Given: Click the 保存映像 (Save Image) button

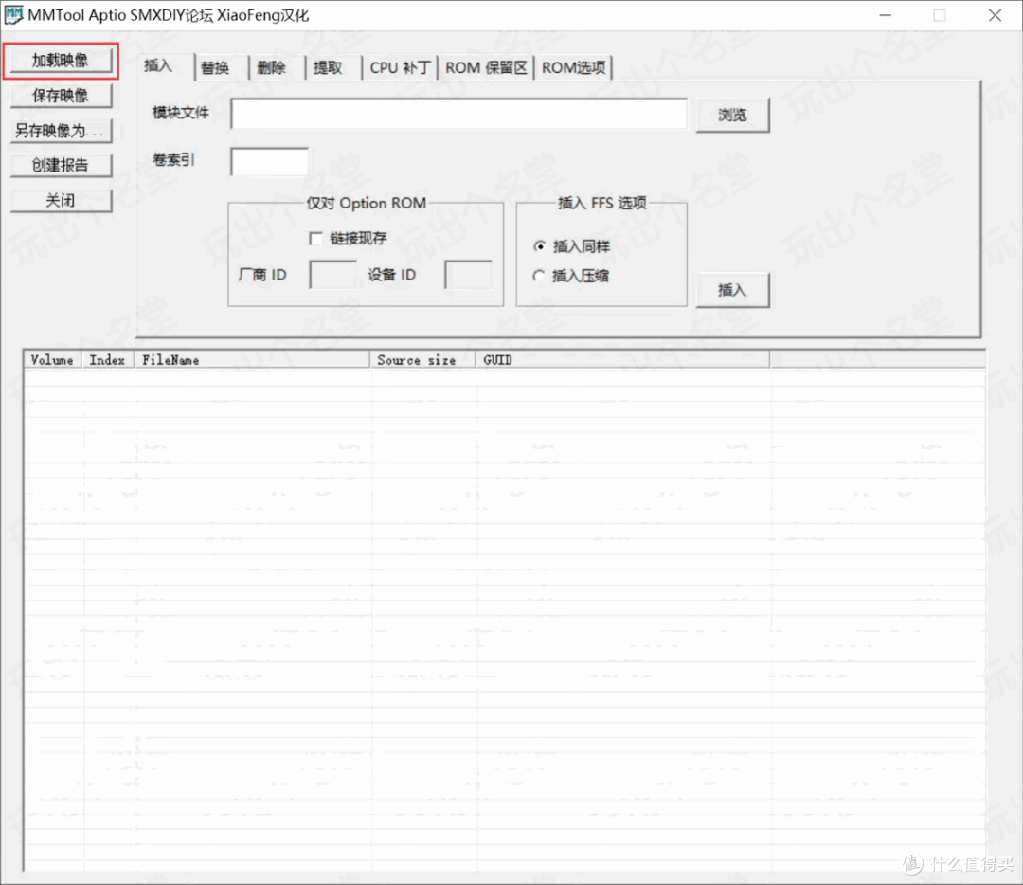Looking at the screenshot, I should [x=61, y=96].
